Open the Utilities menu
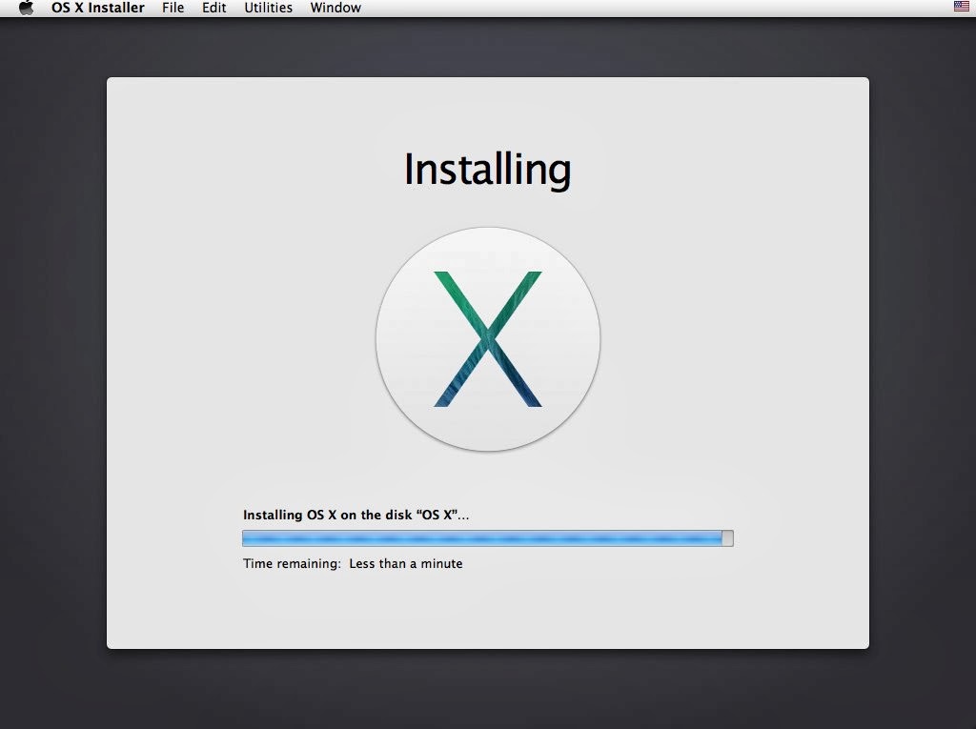The width and height of the screenshot is (976, 729). pos(268,8)
